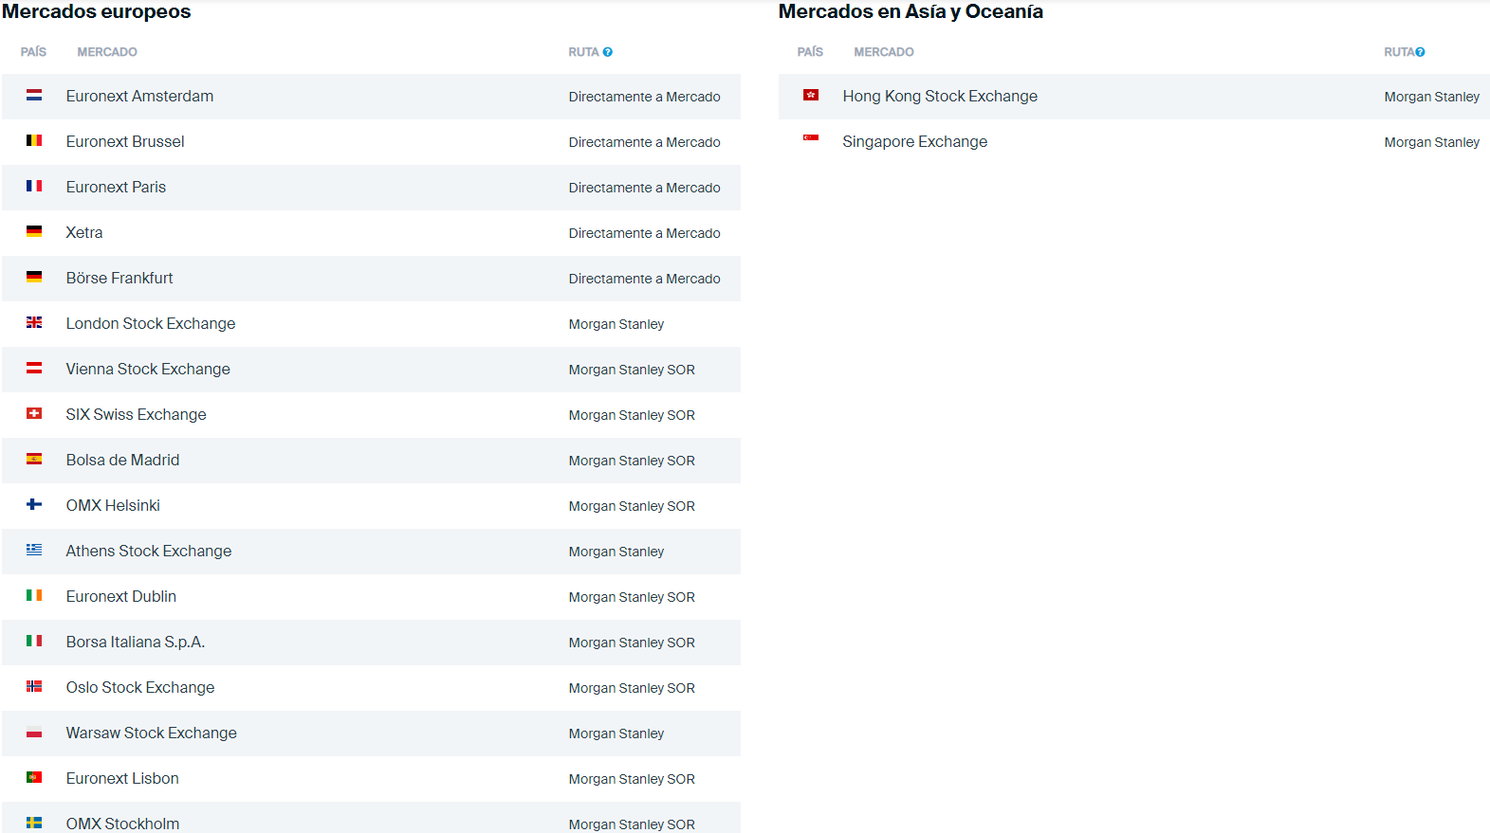Select the Euronext Paris market name
This screenshot has height=833, width=1490.
pos(116,188)
